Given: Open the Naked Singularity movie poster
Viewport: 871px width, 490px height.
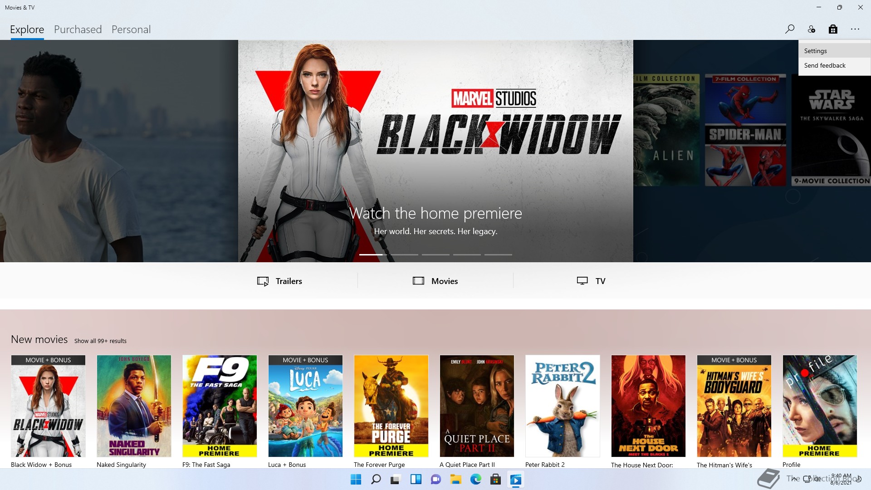Looking at the screenshot, I should coord(134,406).
